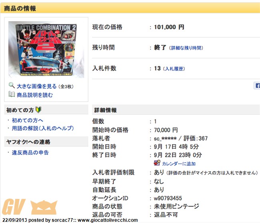Click the Facebook share icon

click(257, 86)
